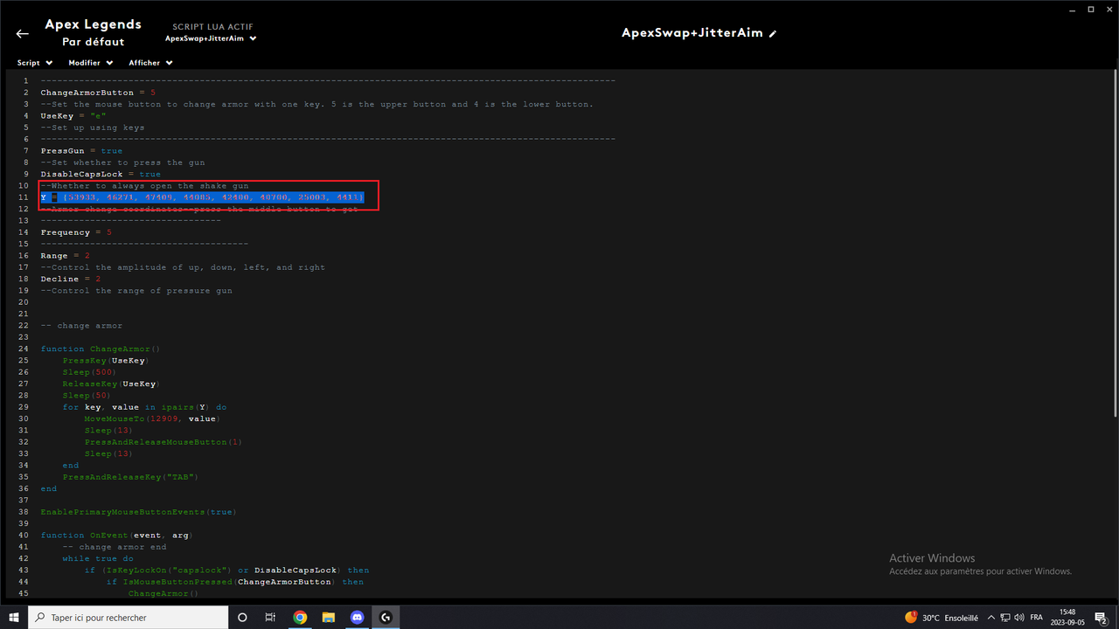
Task: Place cursor on line ChangeArmorButton = 5
Action: point(98,93)
